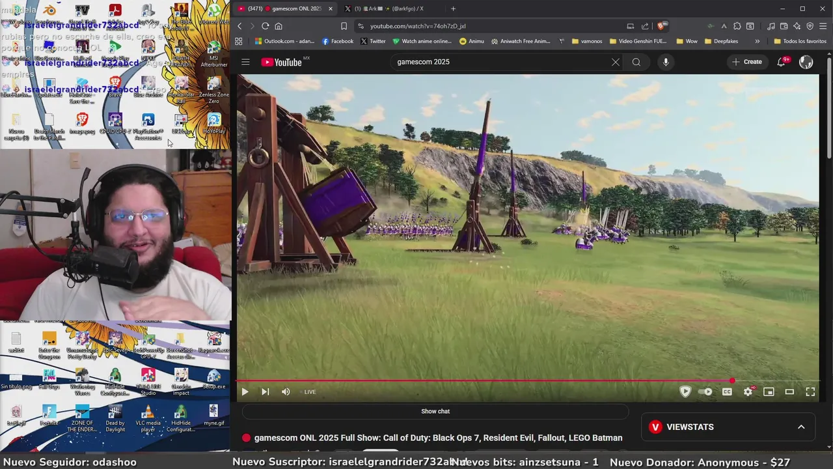
Task: Switch to miniplayer mode
Action: point(769,391)
